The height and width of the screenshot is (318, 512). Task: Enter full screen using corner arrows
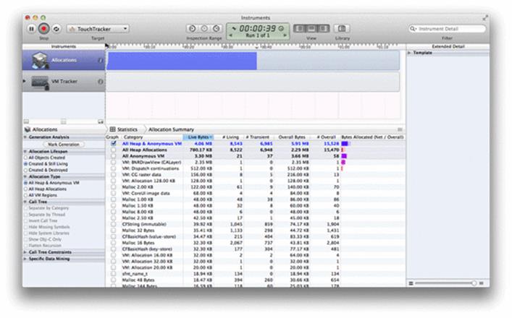pos(485,17)
